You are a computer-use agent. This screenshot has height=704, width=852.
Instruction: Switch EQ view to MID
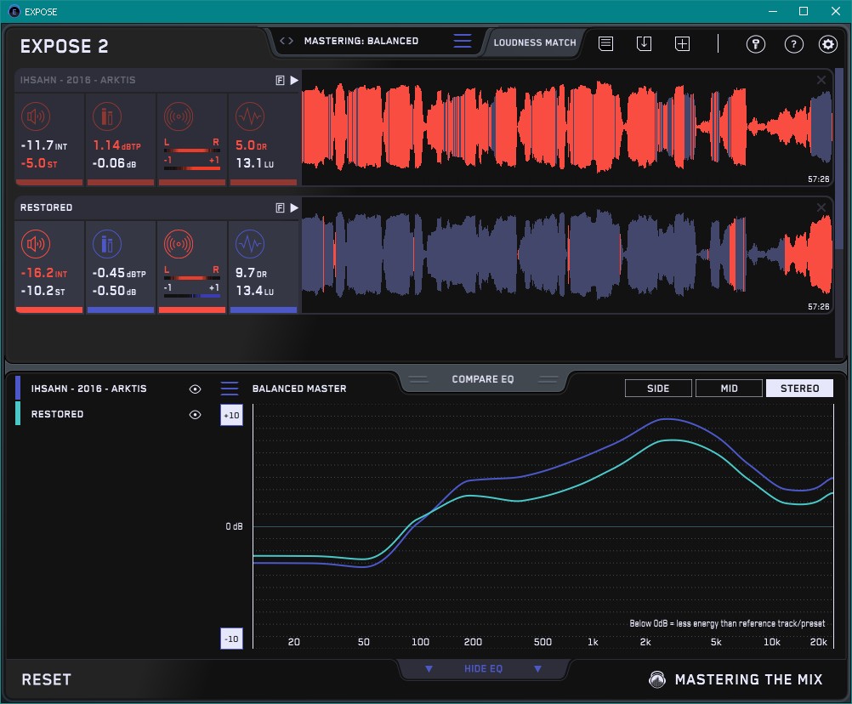[x=729, y=389]
